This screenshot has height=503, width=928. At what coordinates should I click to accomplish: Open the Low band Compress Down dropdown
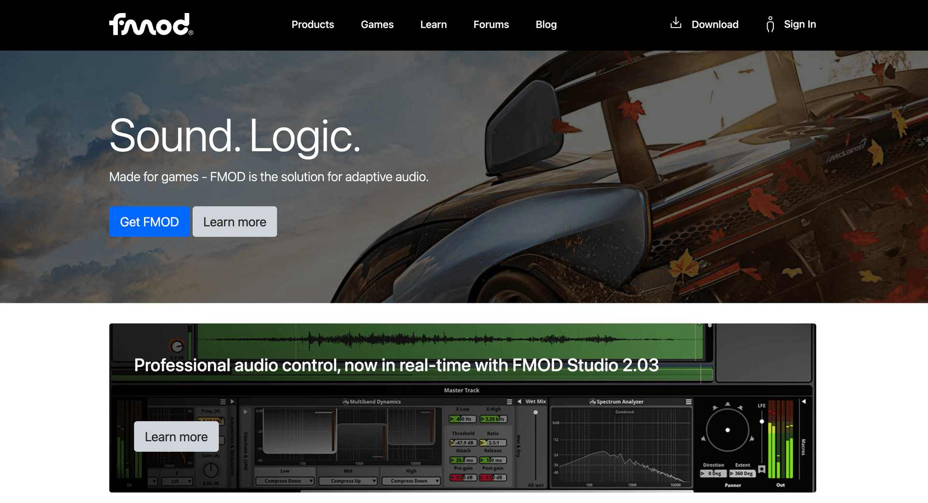pyautogui.click(x=285, y=481)
